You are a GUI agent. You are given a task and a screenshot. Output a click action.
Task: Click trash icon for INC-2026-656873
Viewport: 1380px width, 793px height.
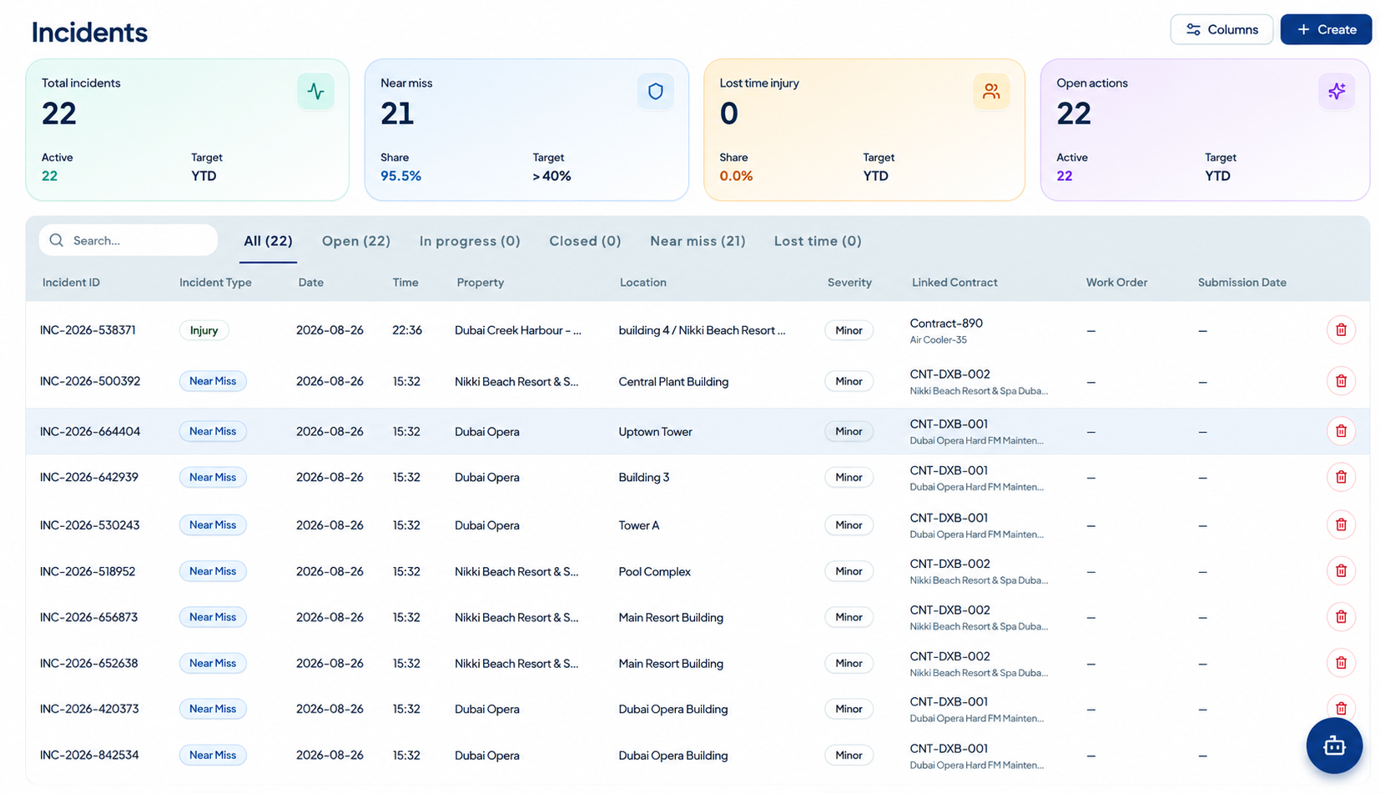(1341, 617)
